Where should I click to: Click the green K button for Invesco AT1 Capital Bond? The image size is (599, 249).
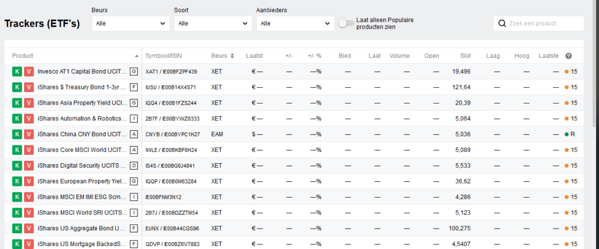(x=17, y=71)
